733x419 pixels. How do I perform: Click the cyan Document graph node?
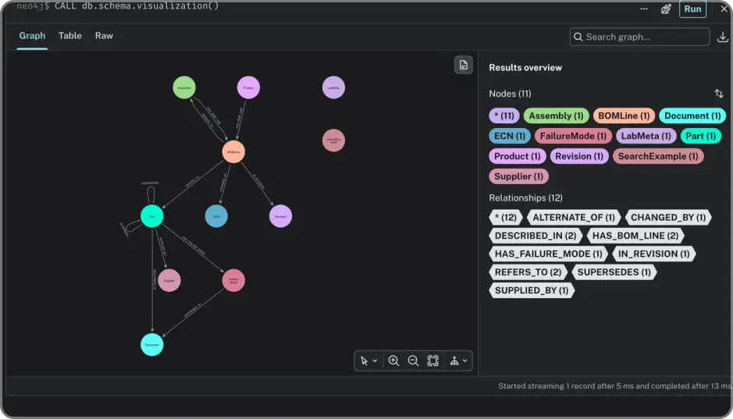point(152,345)
